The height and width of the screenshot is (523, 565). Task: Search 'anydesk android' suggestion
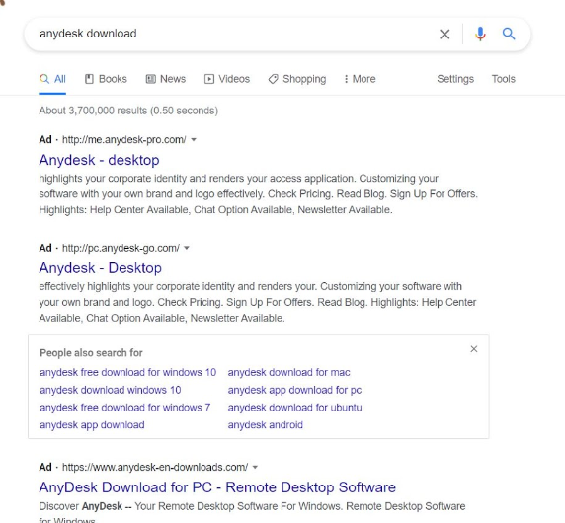click(265, 425)
